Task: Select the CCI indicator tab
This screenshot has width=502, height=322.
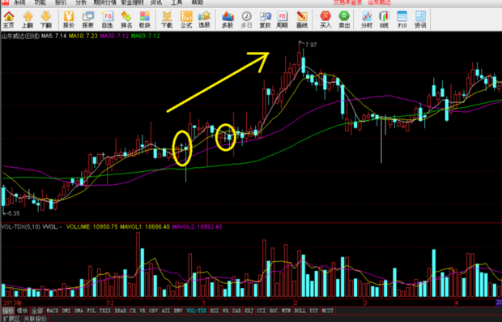Action: 262,311
